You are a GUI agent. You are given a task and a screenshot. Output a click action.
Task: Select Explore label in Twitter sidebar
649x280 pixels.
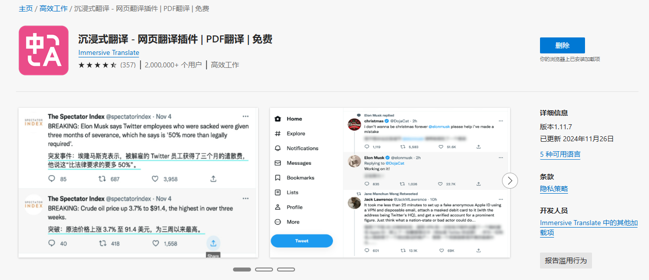click(x=296, y=134)
